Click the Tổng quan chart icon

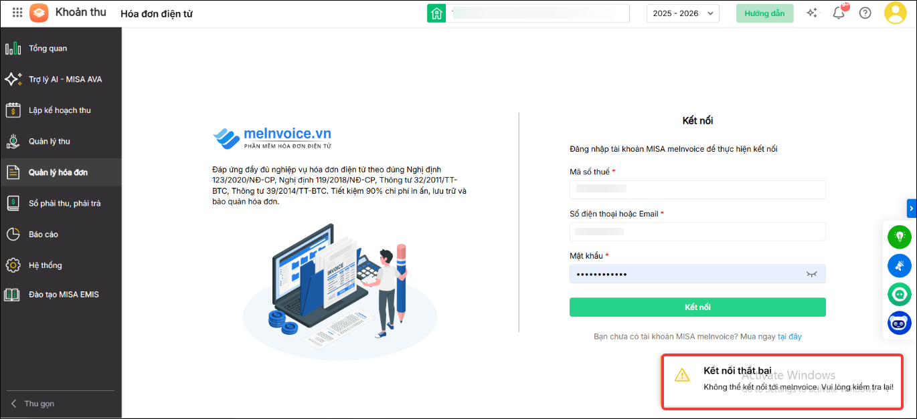[13, 48]
